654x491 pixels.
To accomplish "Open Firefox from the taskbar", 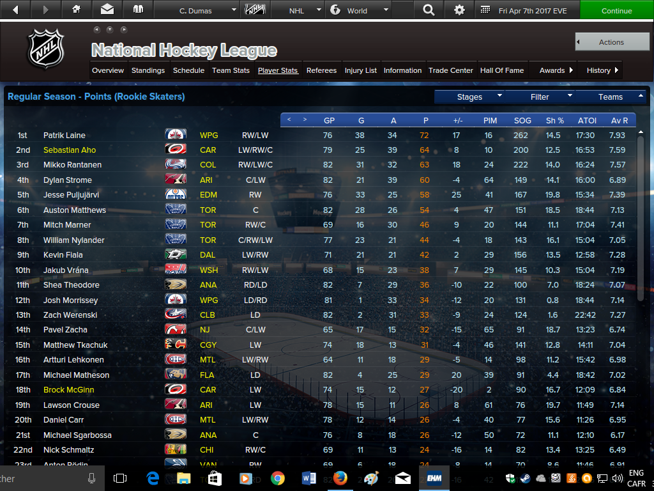I will pos(340,478).
